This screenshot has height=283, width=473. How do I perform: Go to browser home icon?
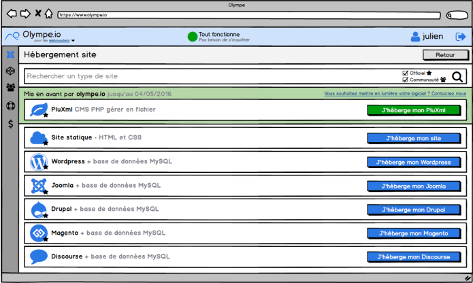point(49,14)
